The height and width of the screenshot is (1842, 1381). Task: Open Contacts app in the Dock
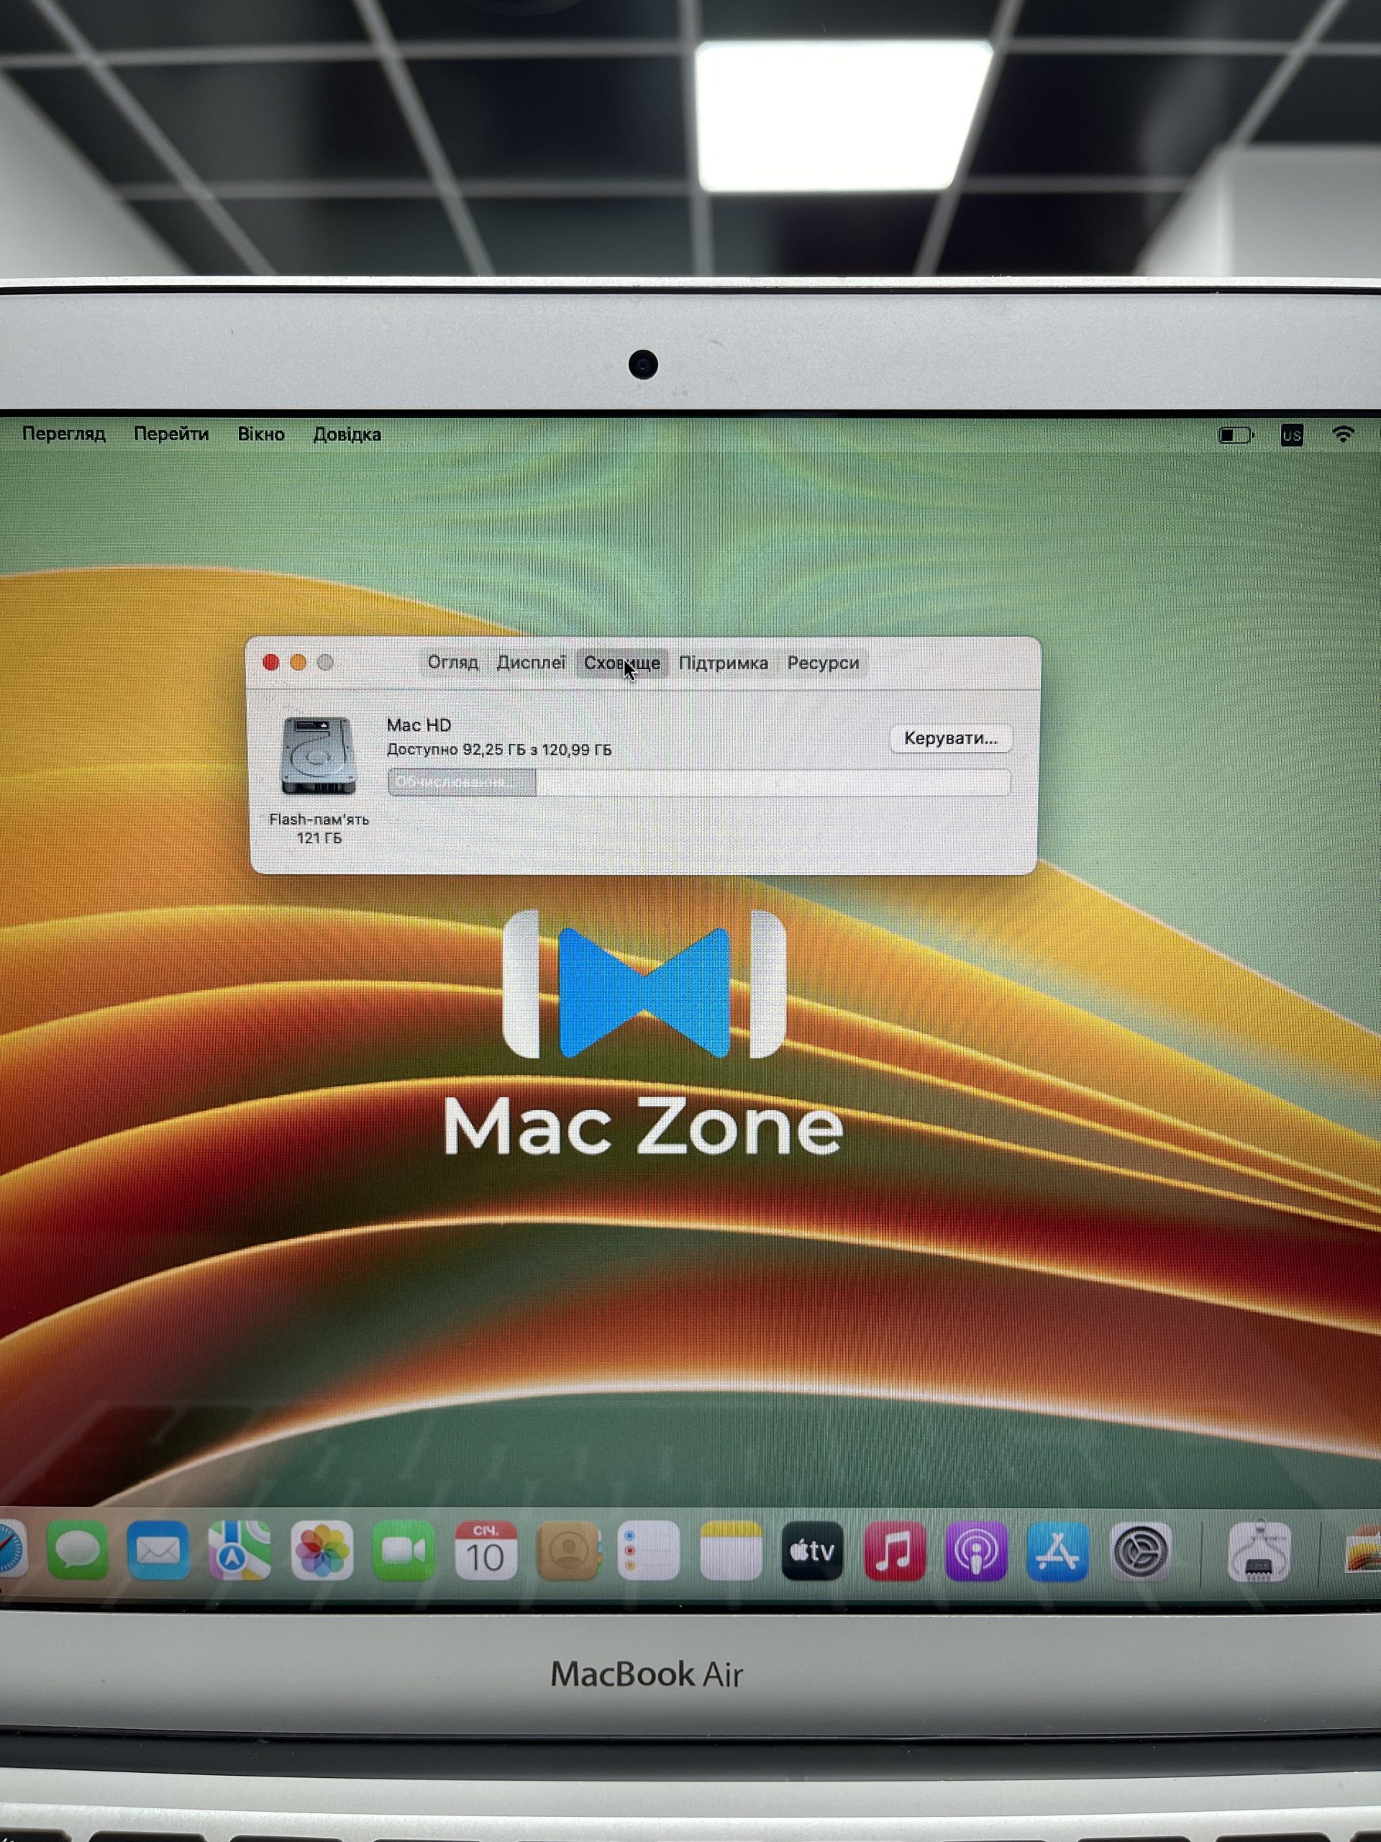pyautogui.click(x=568, y=1551)
